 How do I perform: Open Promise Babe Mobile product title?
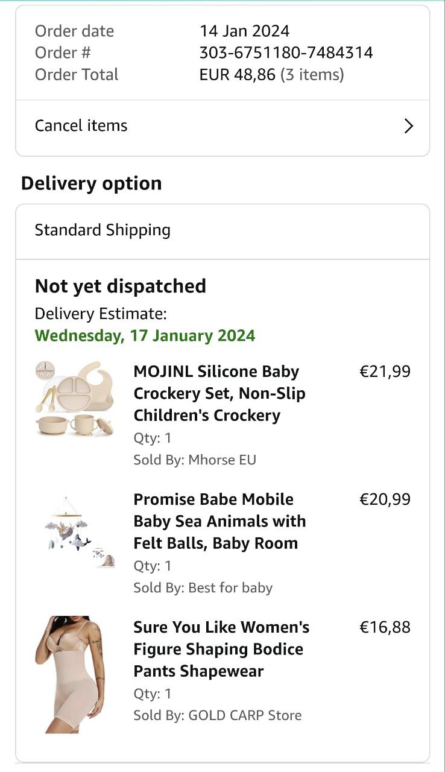[219, 521]
